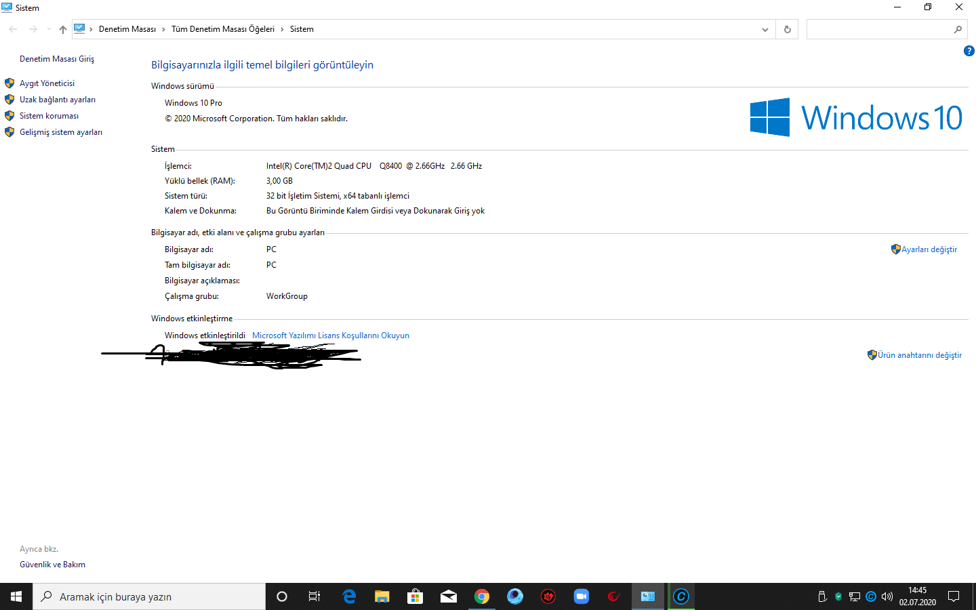
Task: Click the 3,00 GB RAM value
Action: (x=279, y=181)
